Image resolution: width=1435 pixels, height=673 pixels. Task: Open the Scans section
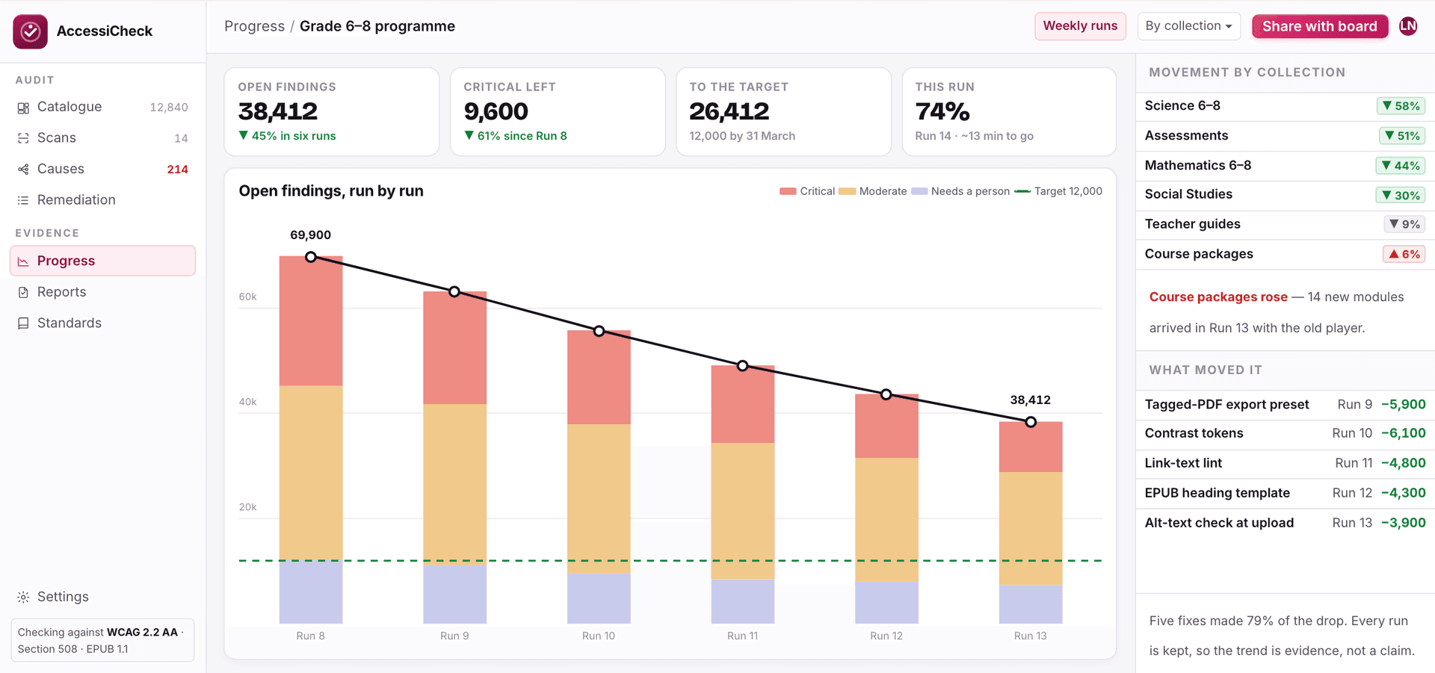tap(102, 138)
